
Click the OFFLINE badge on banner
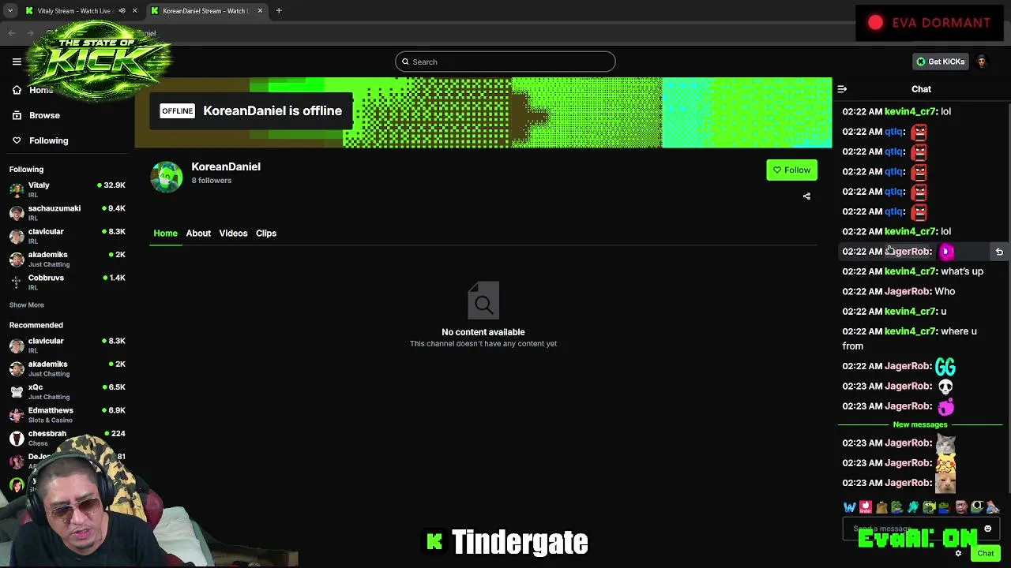click(x=177, y=111)
